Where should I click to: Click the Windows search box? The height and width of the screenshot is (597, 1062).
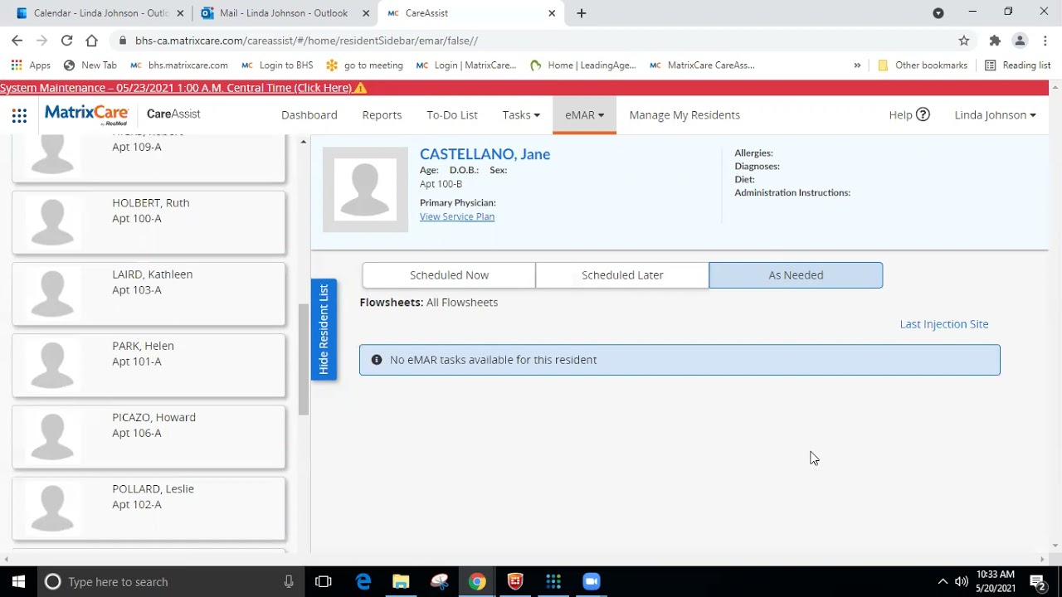(170, 581)
